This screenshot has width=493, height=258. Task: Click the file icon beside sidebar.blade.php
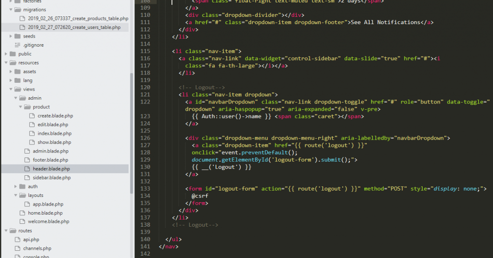27,178
